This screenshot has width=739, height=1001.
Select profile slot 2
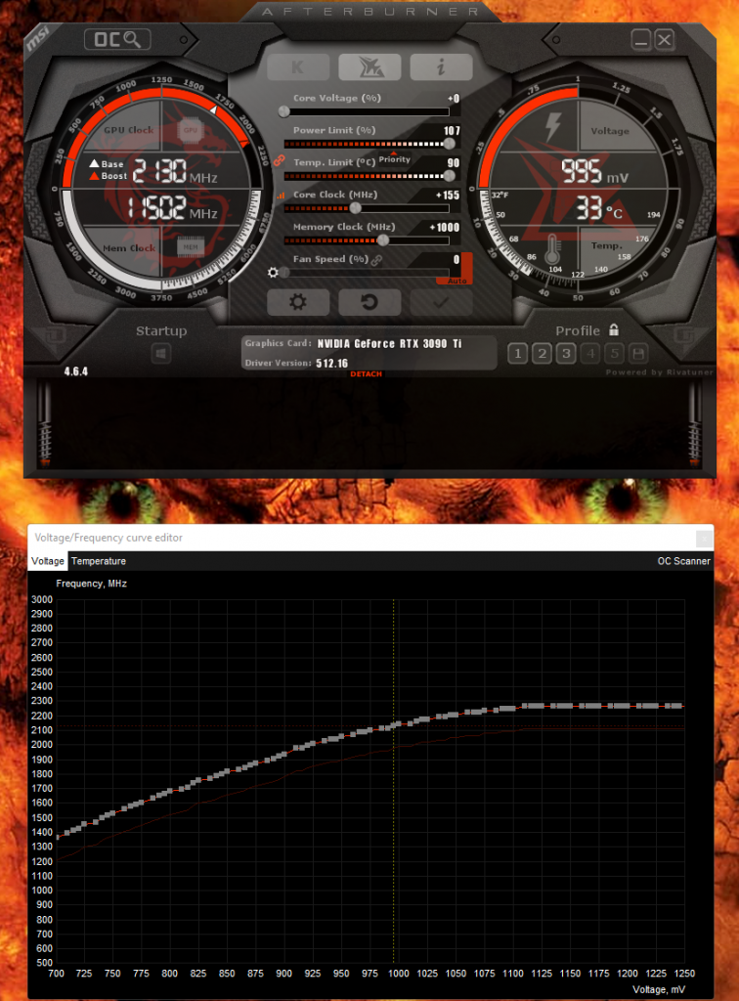[542, 353]
